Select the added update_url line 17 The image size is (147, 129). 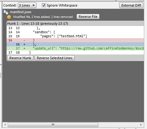[x=75, y=49]
